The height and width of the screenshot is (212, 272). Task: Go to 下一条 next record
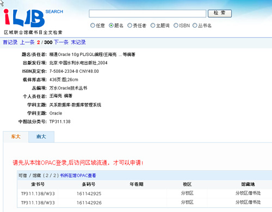coord(61,42)
